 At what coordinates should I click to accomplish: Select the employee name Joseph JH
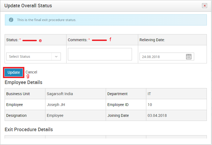(x=56, y=105)
